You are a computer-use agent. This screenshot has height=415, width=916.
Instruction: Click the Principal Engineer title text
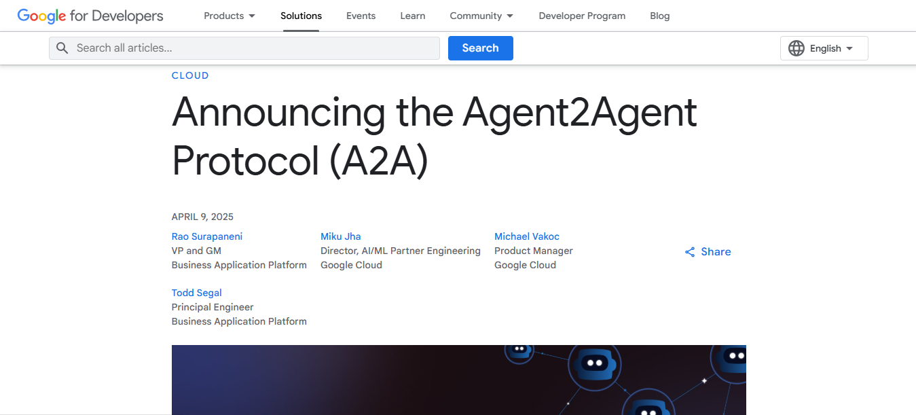(x=213, y=307)
